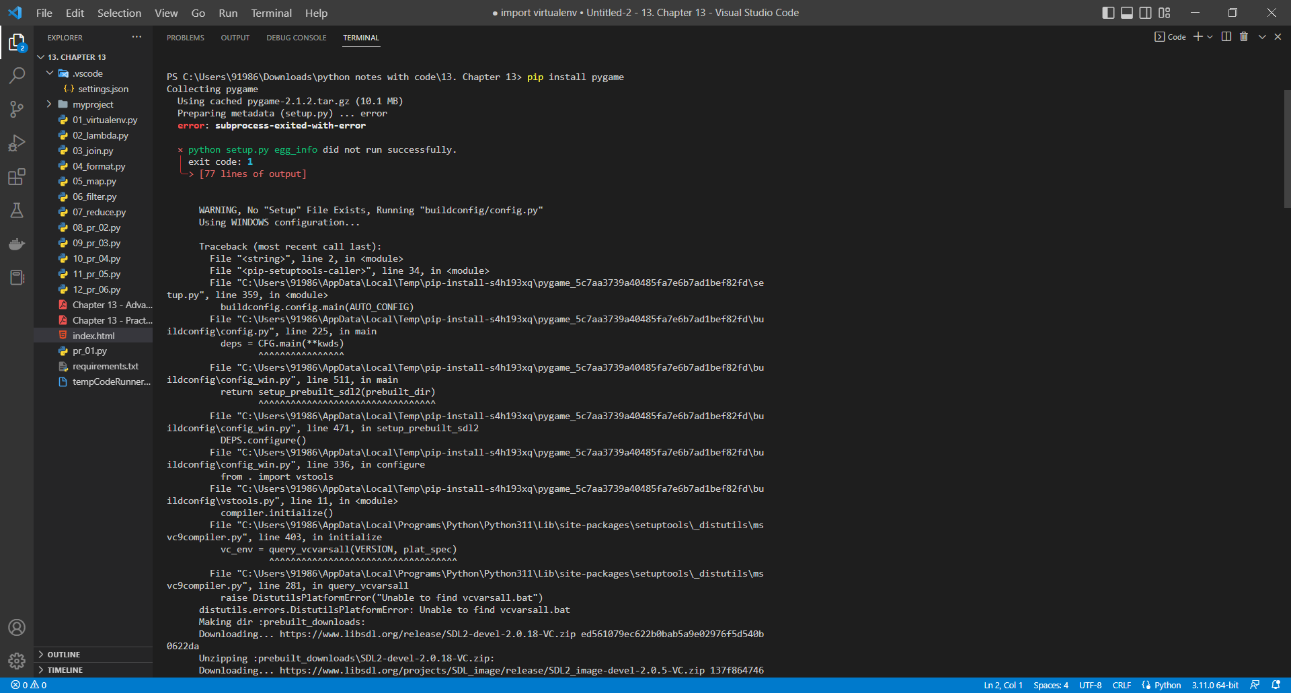Screen dimensions: 1291x693
Task: Expand the OUTLINE section
Action: click(65, 654)
